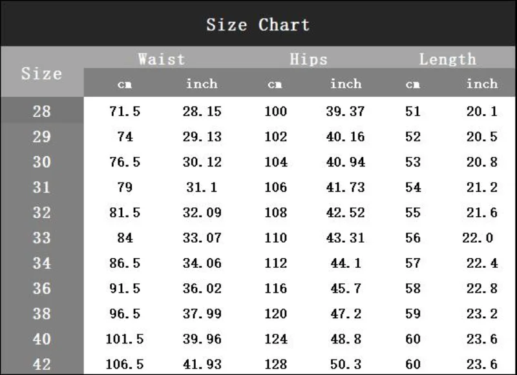Click the 50.3 hips inch cell
517x375 pixels.
[345, 364]
